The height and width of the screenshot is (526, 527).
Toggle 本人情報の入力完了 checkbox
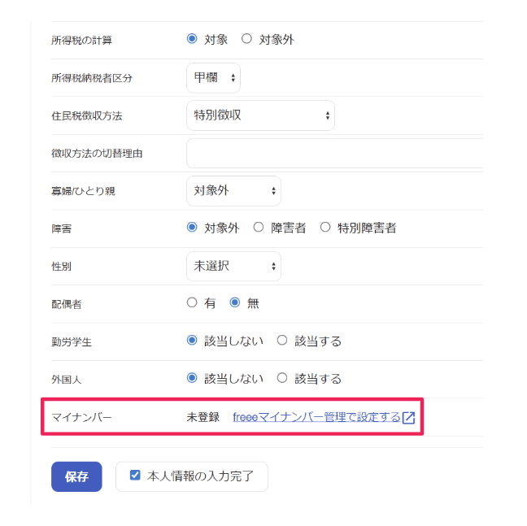[135, 476]
